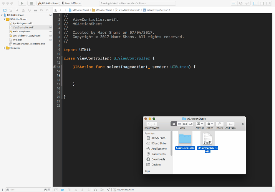The height and width of the screenshot is (192, 275).
Task: Choose the Maor's iPhone device destination
Action: click(71, 3)
